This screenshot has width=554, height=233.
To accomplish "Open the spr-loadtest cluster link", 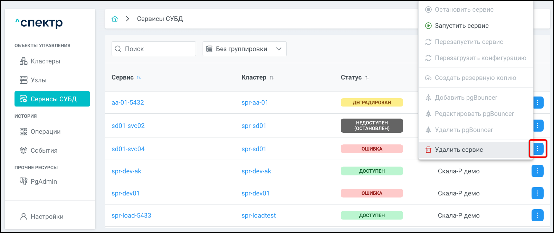I will pos(259,215).
